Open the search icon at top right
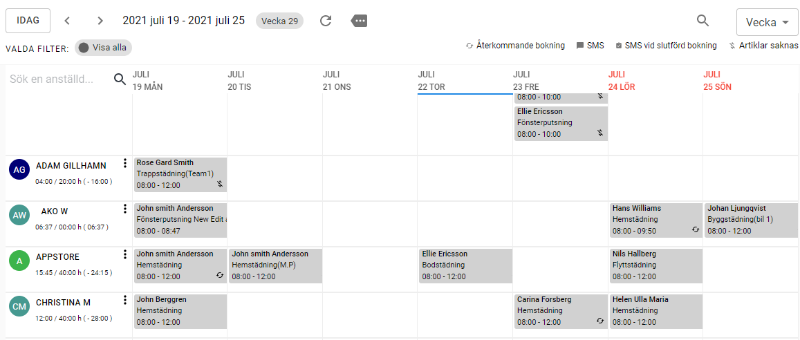 point(703,21)
